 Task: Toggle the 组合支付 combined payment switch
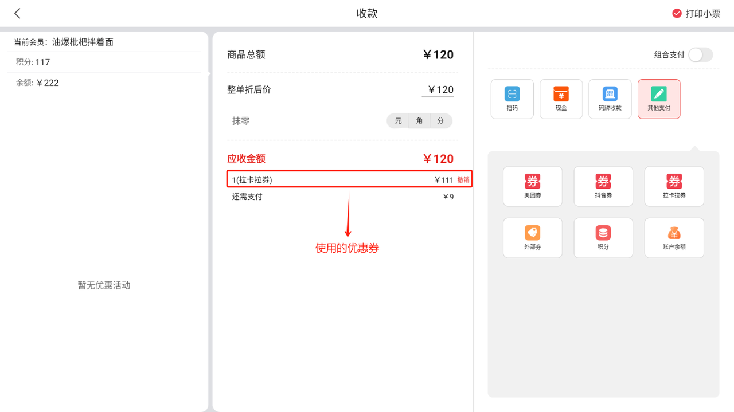(x=700, y=55)
